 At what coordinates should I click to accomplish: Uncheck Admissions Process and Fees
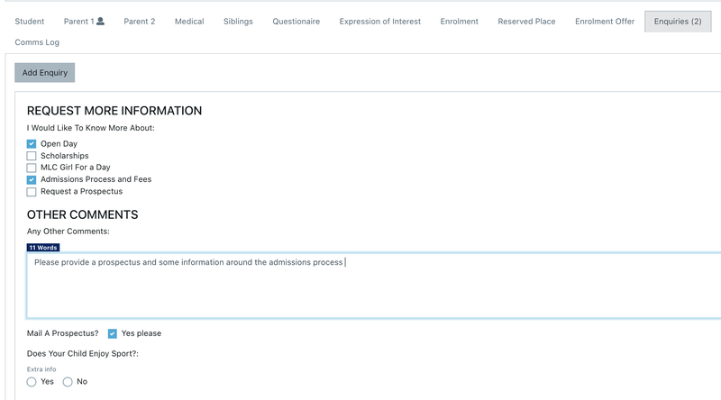(32, 179)
